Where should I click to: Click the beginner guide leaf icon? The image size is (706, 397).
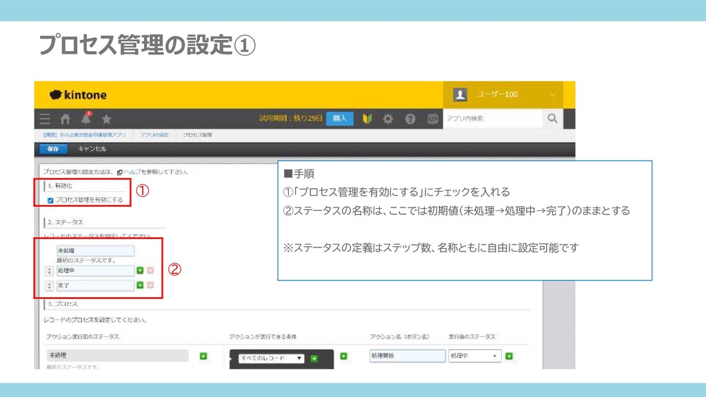point(367,119)
